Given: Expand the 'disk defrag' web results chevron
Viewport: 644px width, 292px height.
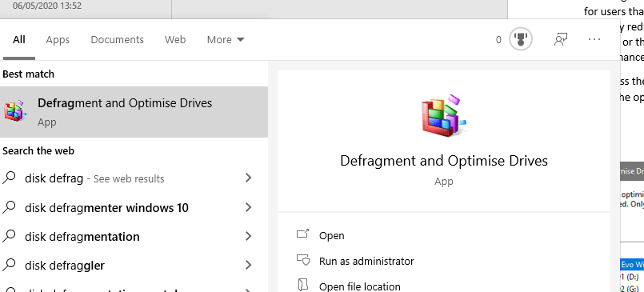Looking at the screenshot, I should (248, 178).
